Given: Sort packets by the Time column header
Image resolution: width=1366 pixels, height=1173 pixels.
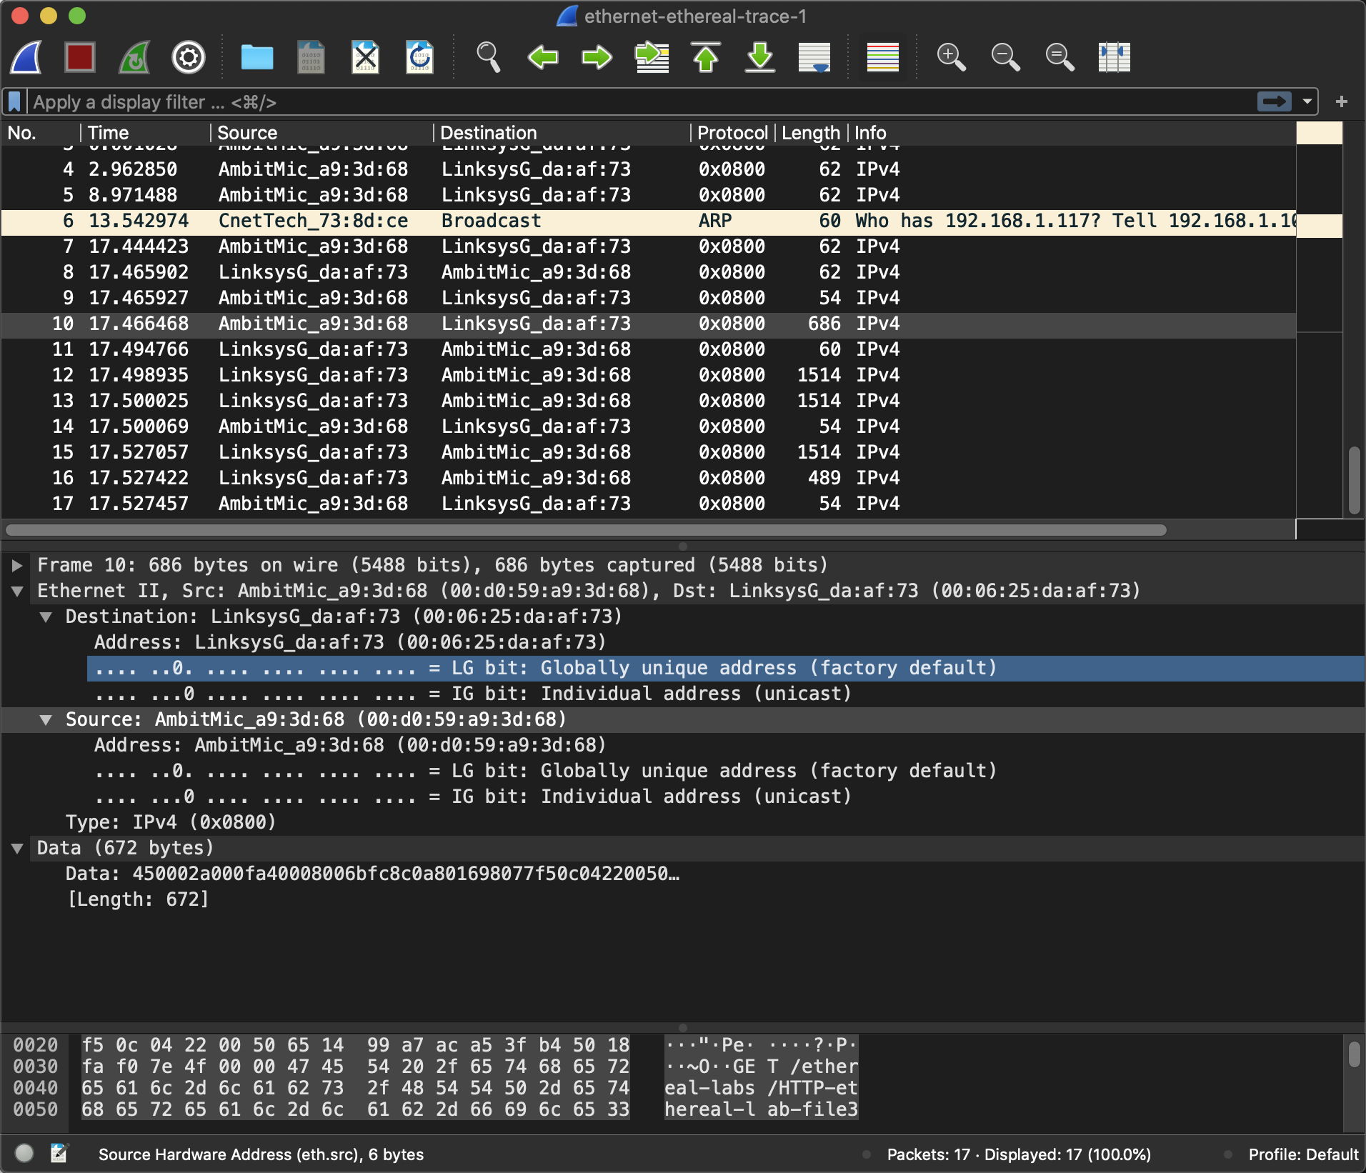Looking at the screenshot, I should 109,133.
